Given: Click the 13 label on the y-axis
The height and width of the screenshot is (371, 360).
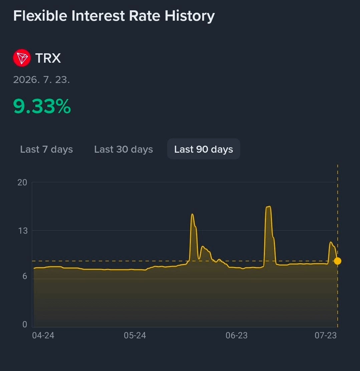Looking at the screenshot, I should click(x=23, y=231).
